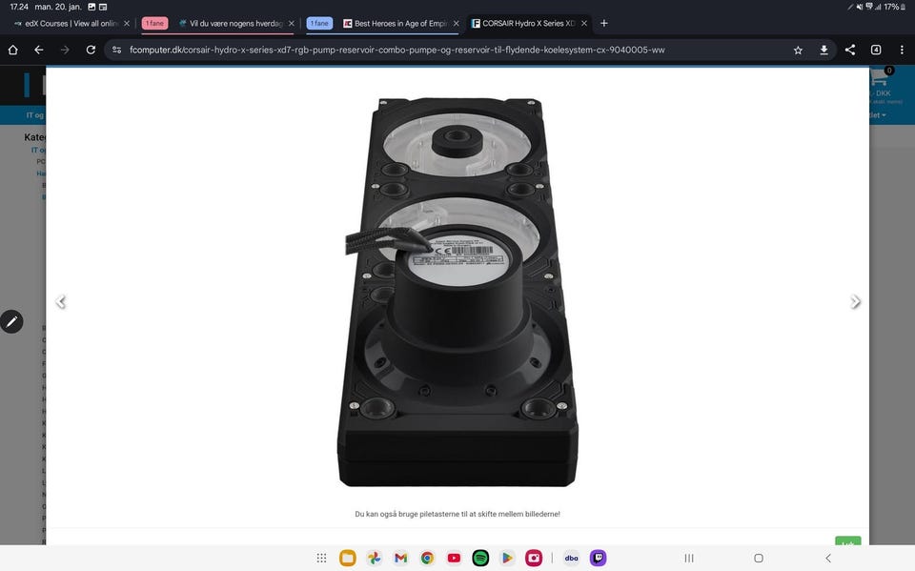
Task: Open the 'IT og' navigation menu item
Action: click(34, 115)
